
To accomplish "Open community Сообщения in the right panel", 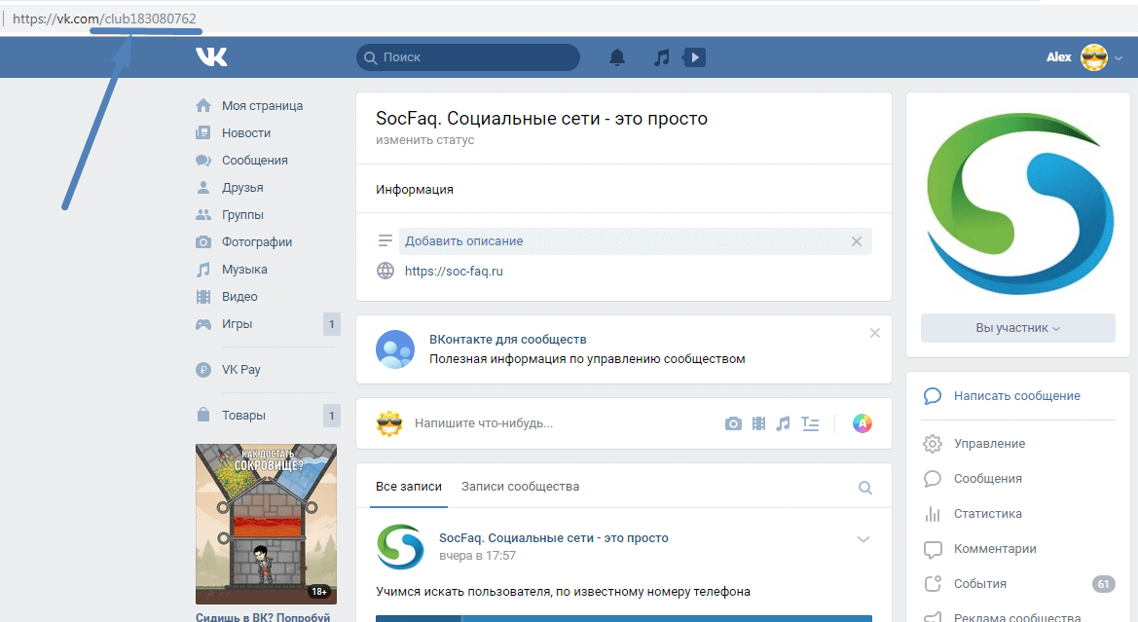I will click(988, 478).
